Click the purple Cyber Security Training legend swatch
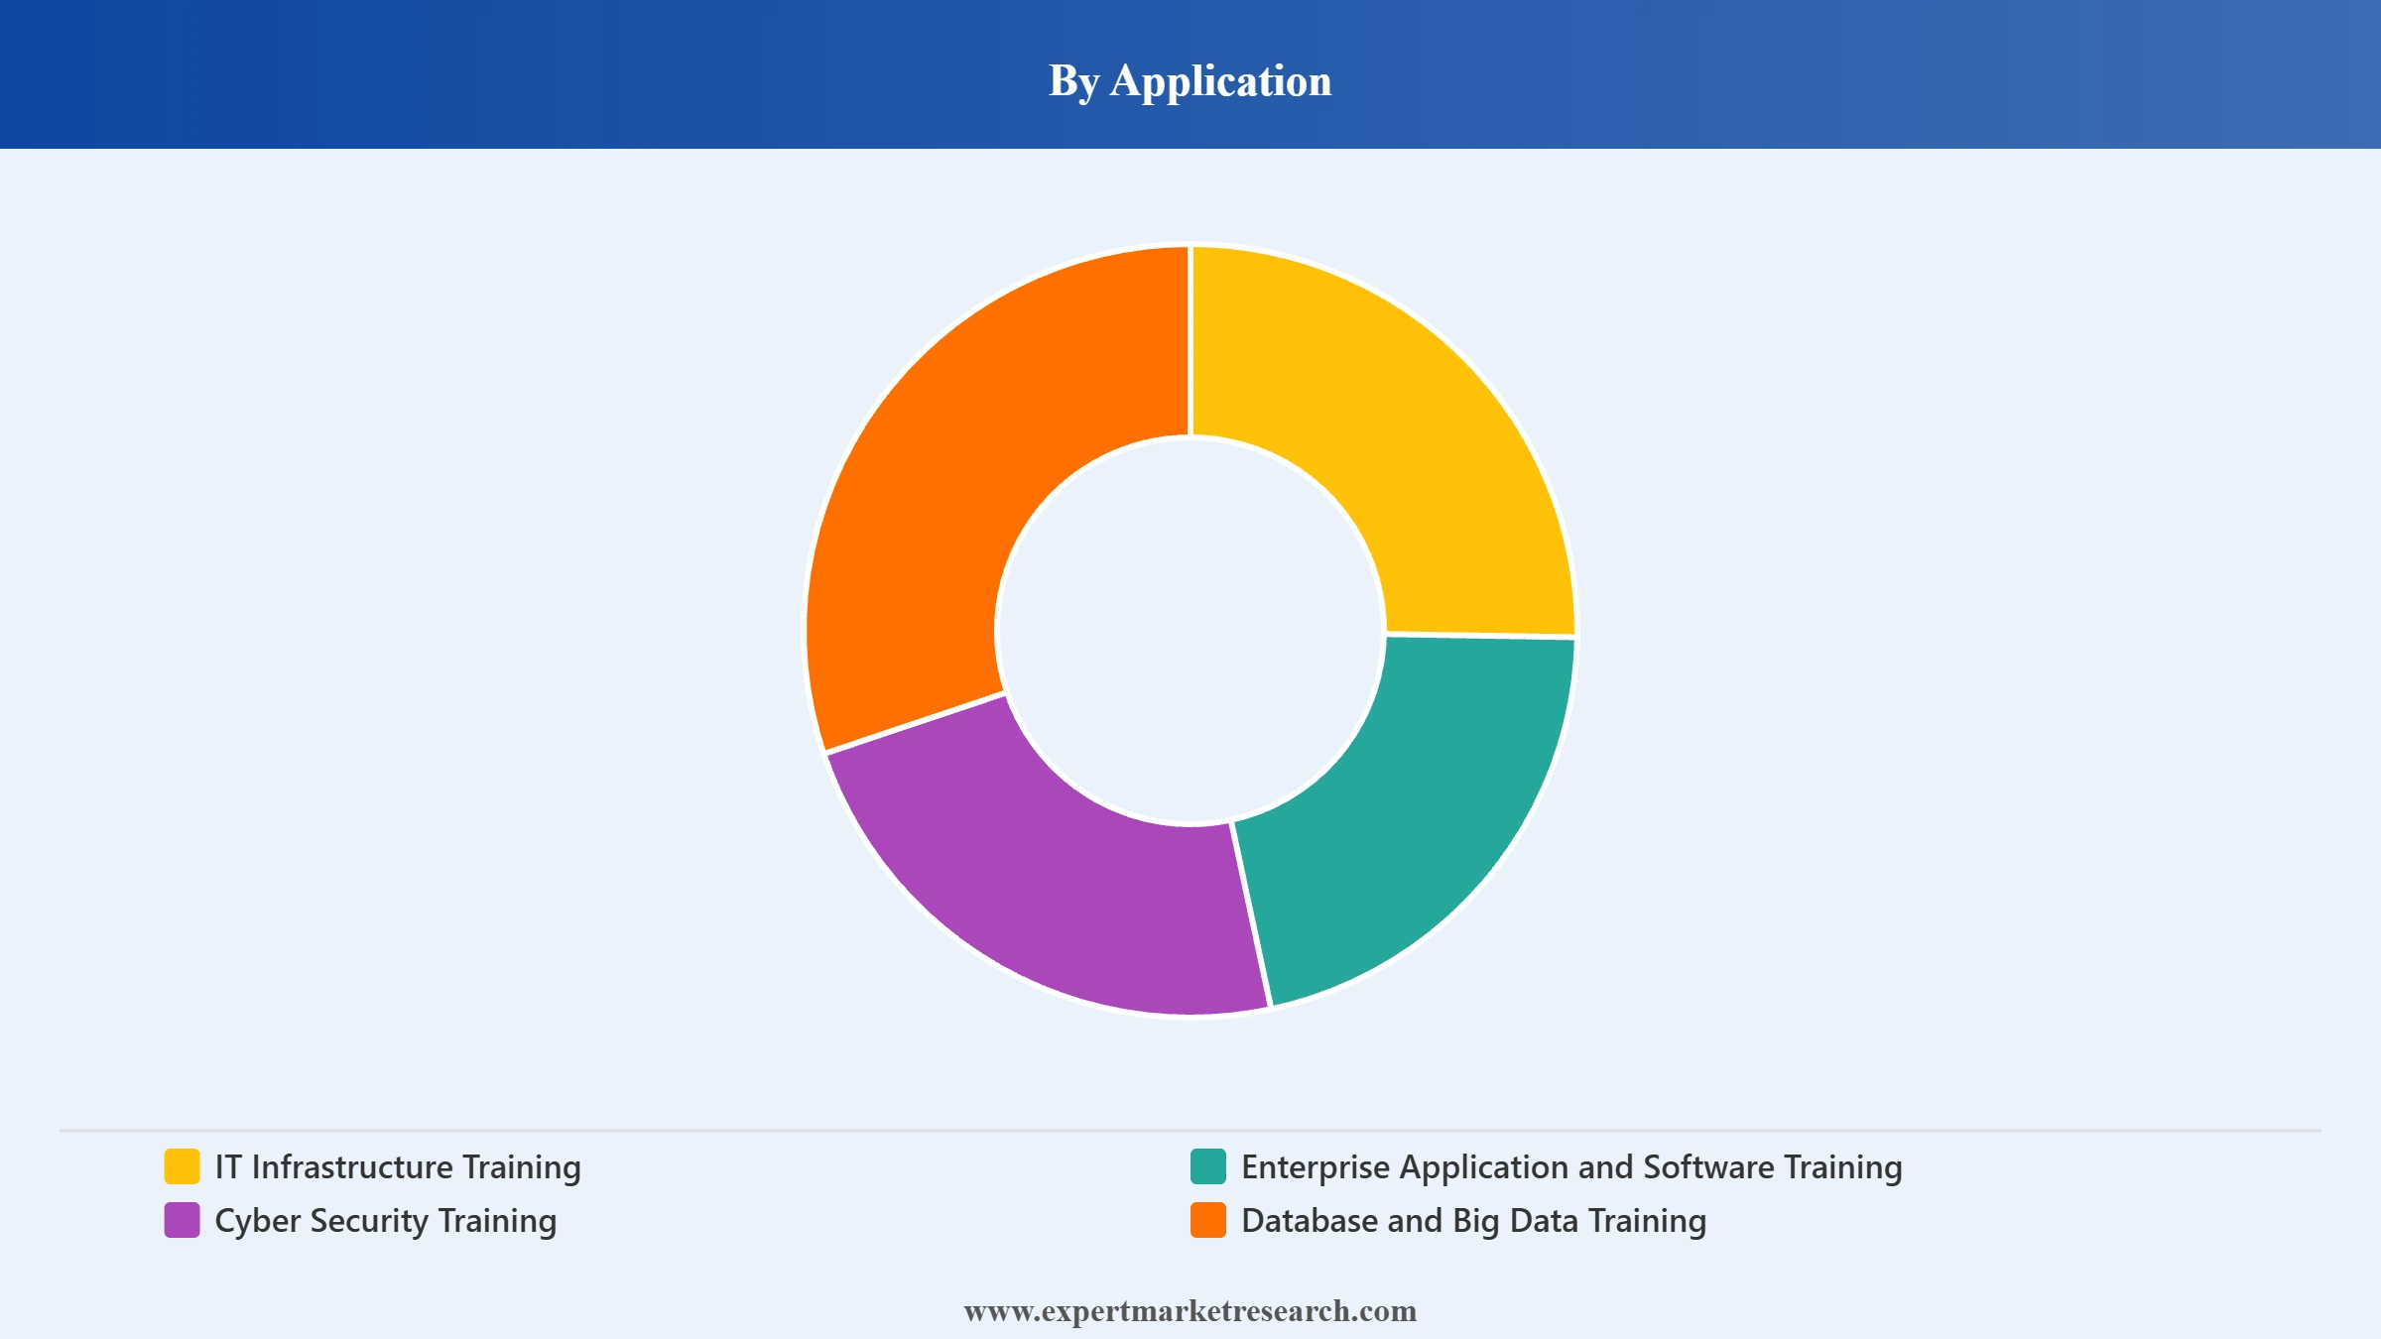Screen dimensions: 2381x1339 (182, 1220)
